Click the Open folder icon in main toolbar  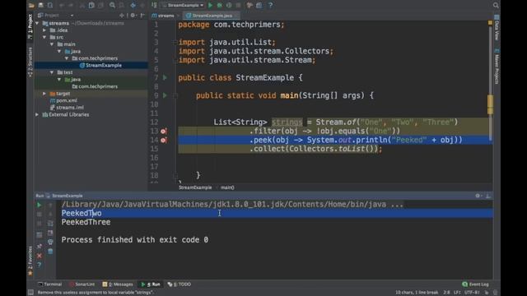[31, 5]
